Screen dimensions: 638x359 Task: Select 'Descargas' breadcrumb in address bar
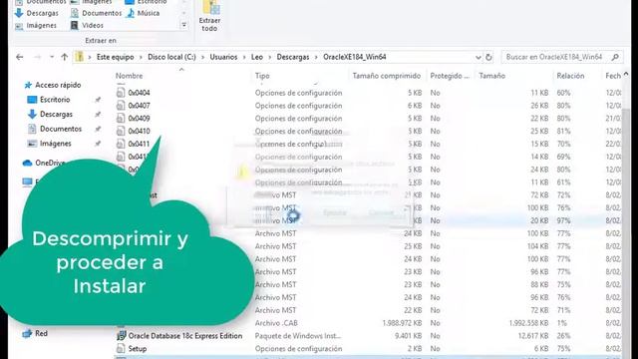click(293, 57)
